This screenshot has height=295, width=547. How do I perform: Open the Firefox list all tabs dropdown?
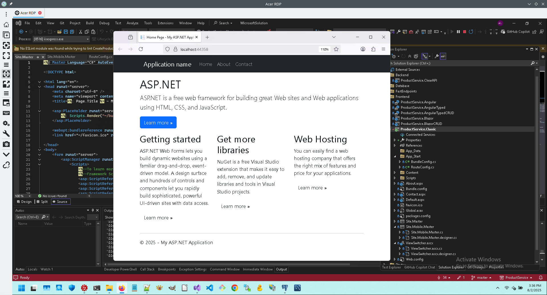[x=334, y=37]
